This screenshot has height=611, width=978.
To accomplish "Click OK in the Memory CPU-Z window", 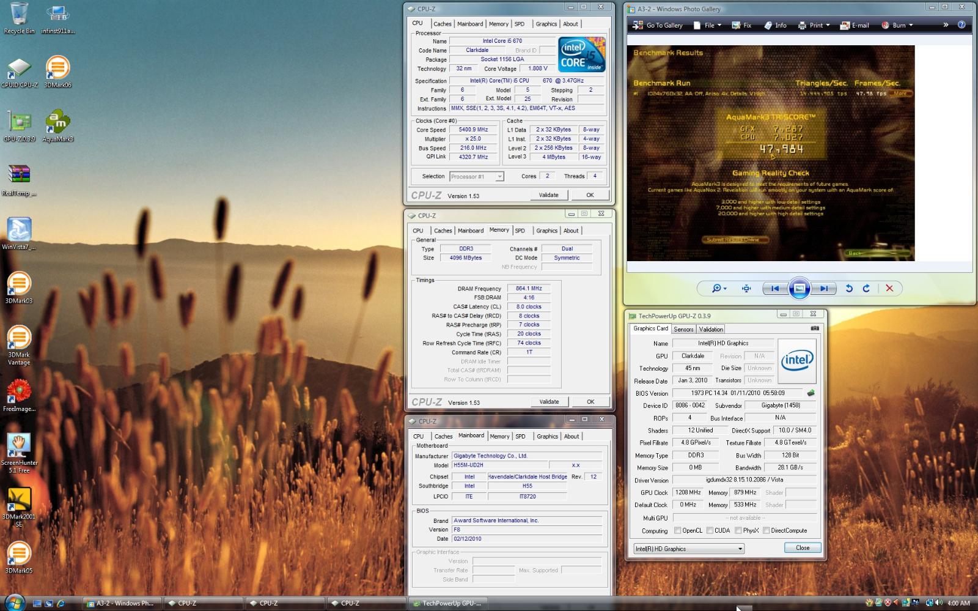I will coord(590,402).
